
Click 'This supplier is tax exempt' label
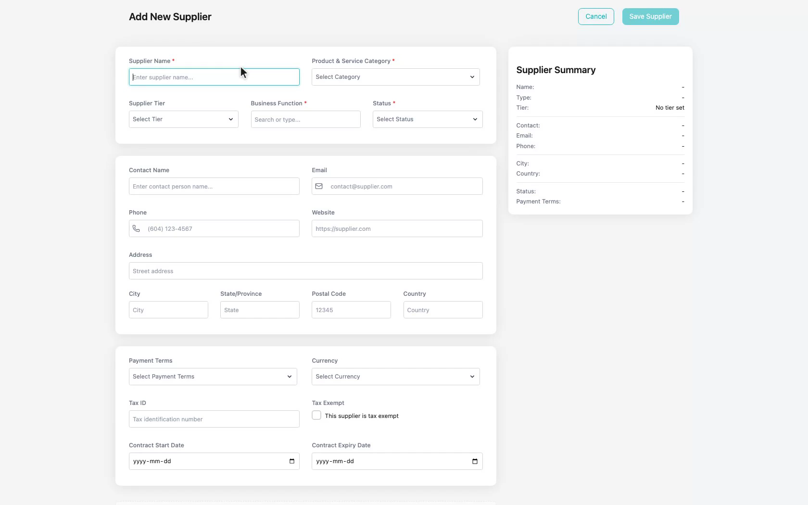tap(362, 416)
